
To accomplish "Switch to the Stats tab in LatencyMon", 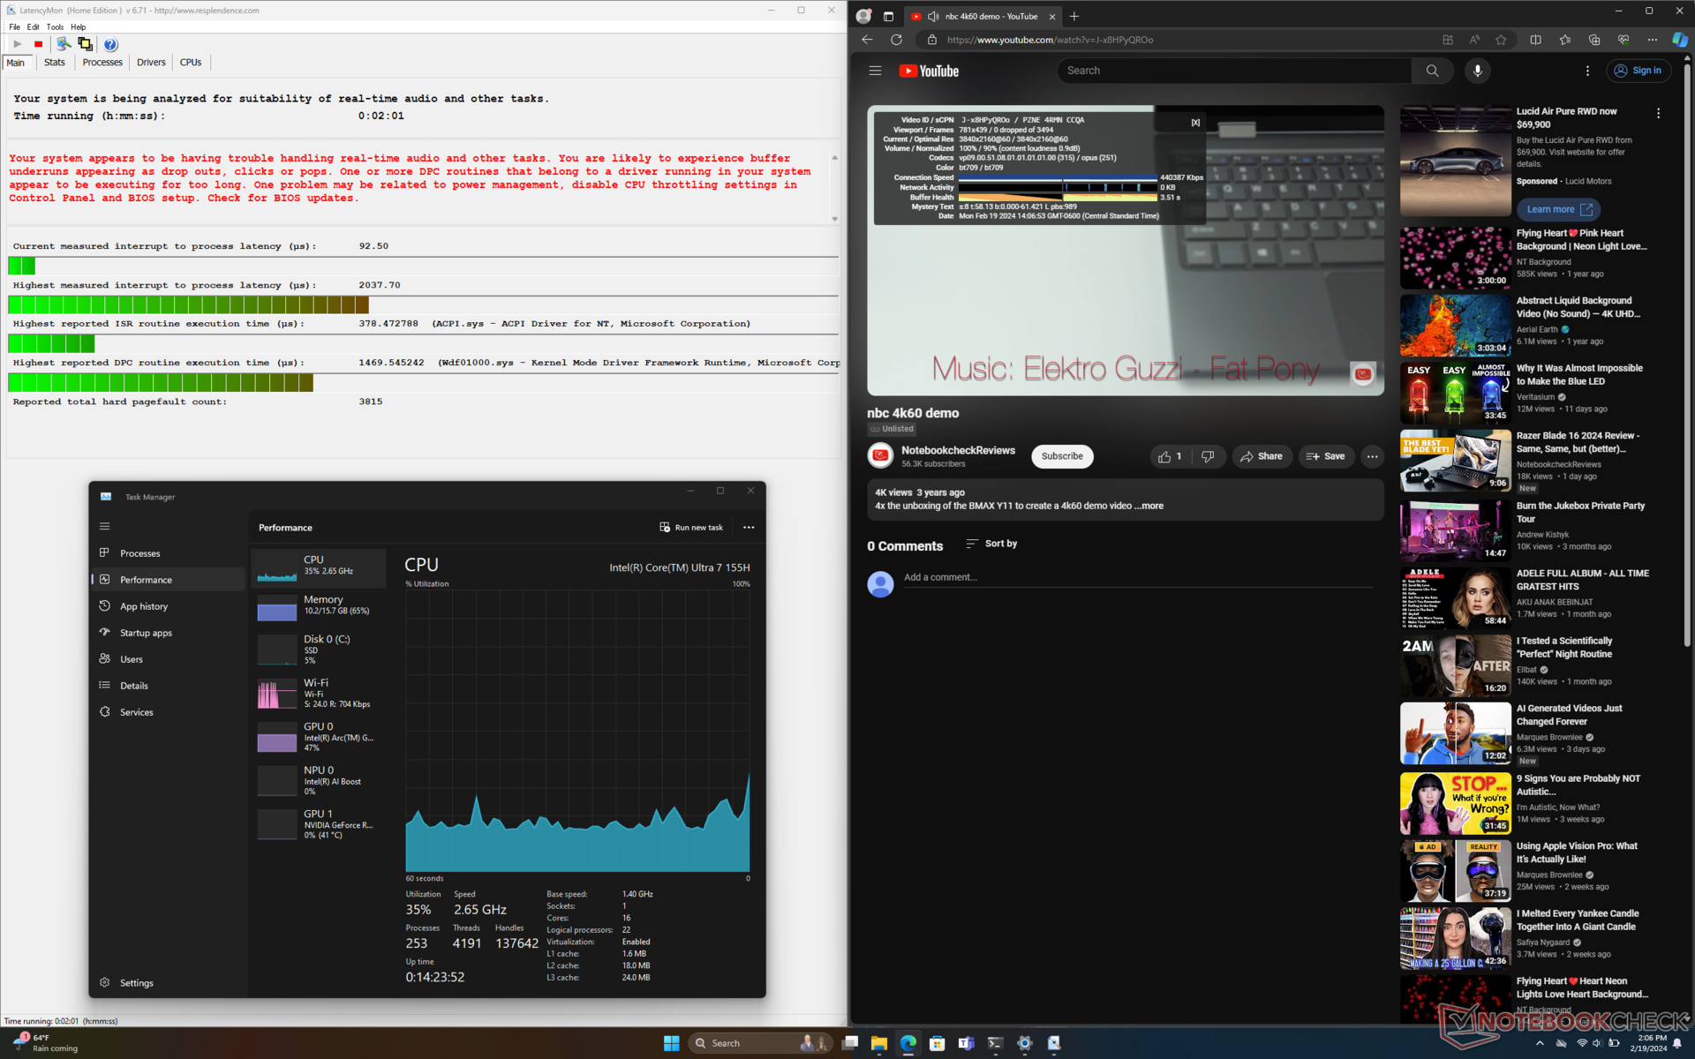I will [55, 63].
